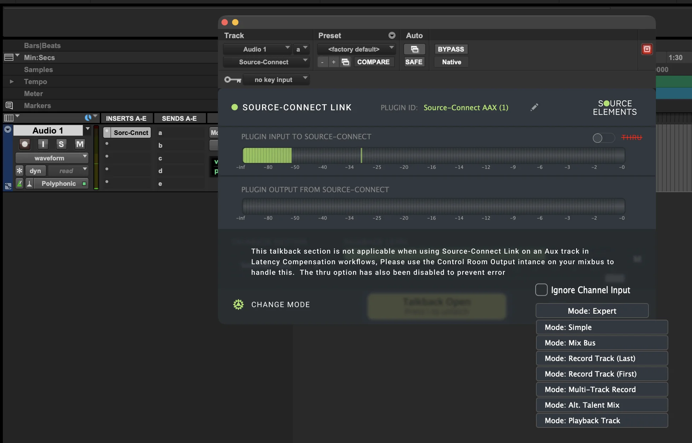Click the plugin output level meter
The image size is (692, 443).
click(x=433, y=206)
